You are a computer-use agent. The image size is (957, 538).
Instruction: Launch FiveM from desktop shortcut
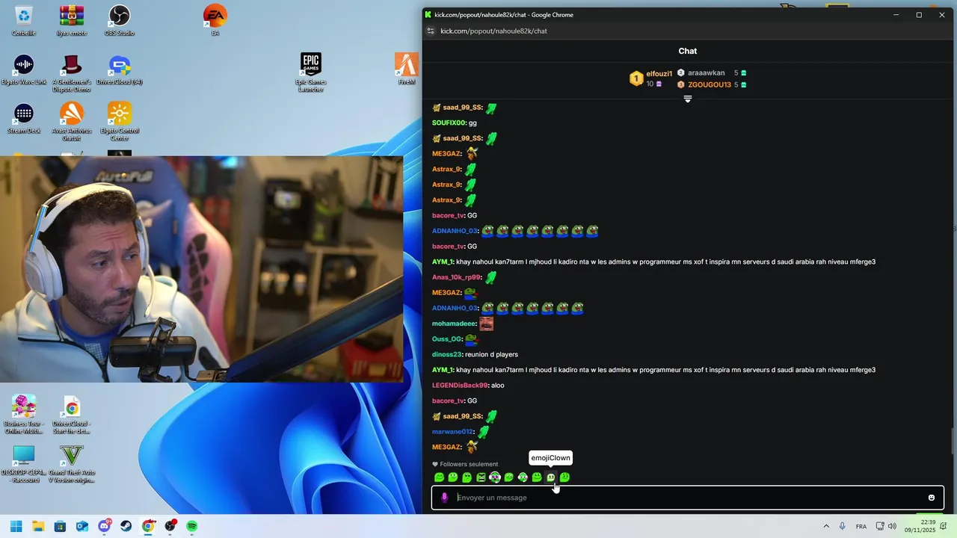click(x=407, y=69)
